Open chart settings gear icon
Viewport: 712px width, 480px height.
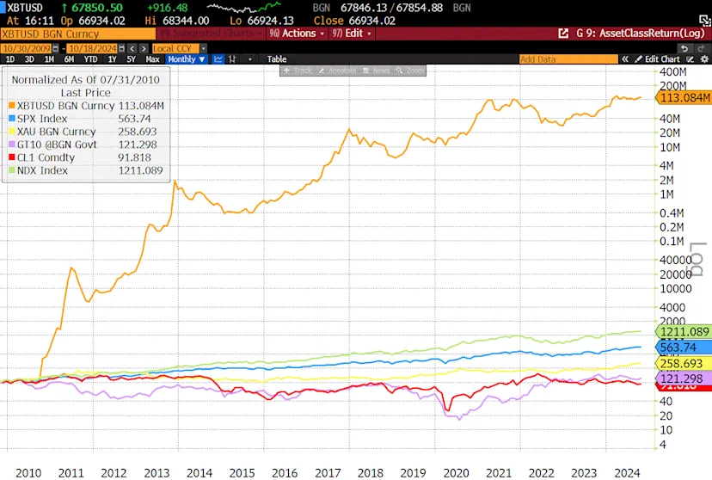704,59
